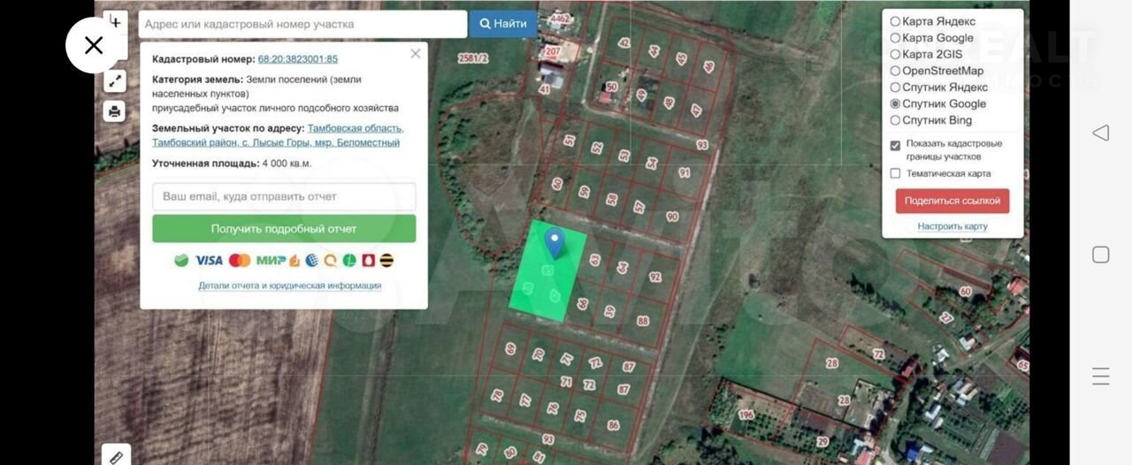
Task: Tap the Android home square button
Action: 1100,255
